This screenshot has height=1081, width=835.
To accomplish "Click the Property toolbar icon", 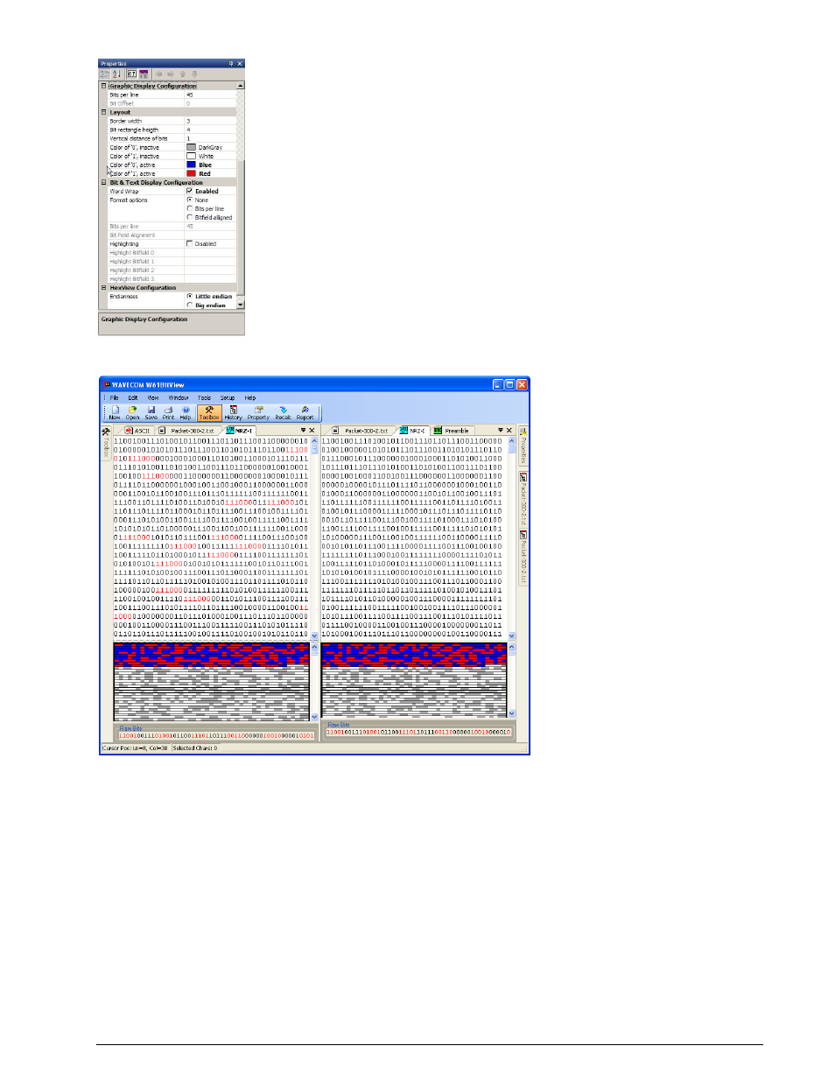I will point(258,412).
